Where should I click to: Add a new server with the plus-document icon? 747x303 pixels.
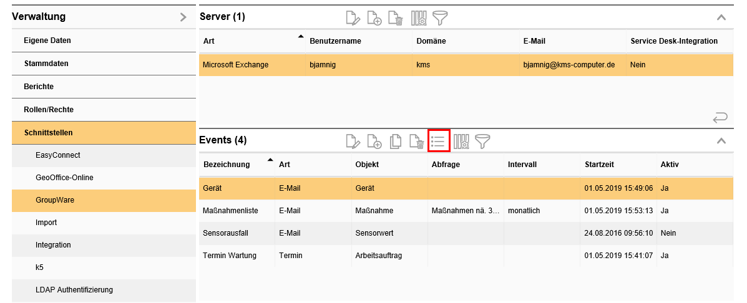coord(374,18)
